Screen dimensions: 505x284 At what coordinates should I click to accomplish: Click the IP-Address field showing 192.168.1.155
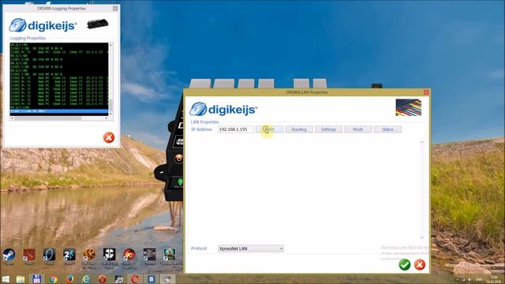coord(236,129)
